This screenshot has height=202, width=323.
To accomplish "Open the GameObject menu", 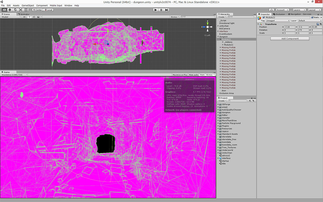I will (x=28, y=5).
